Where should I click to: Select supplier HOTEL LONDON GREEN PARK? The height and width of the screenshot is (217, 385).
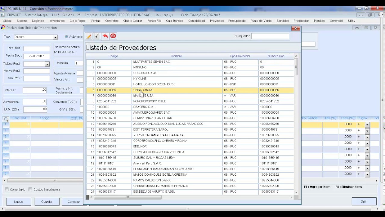[190, 84]
